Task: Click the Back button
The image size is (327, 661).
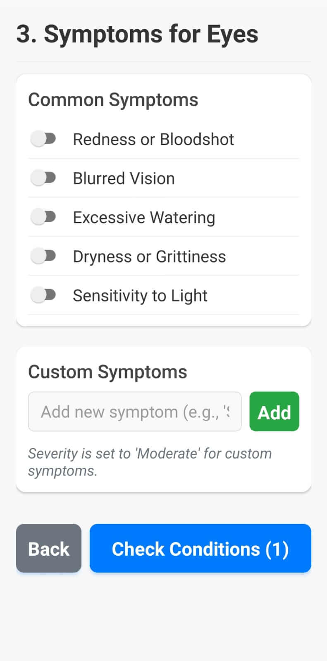Action: click(48, 548)
